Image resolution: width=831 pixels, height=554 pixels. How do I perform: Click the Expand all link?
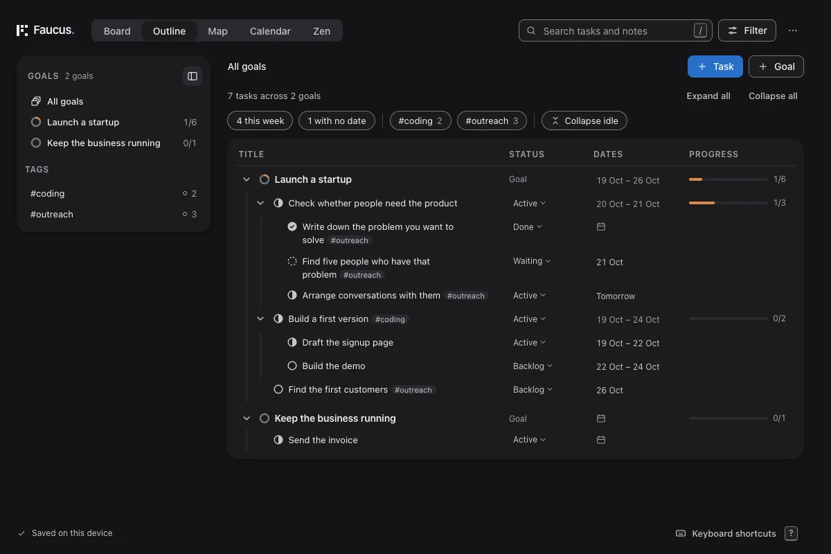[708, 96]
